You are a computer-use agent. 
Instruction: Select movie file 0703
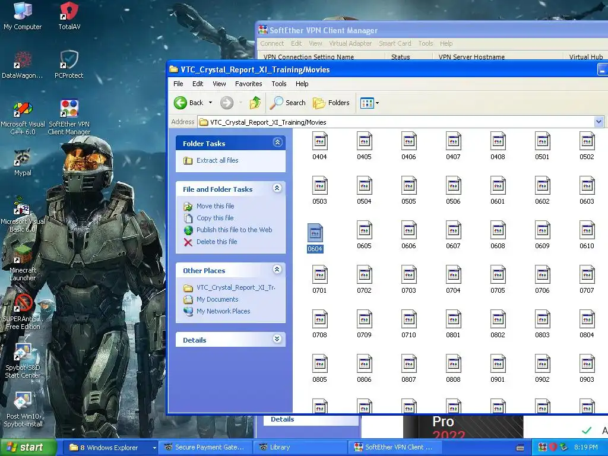pyautogui.click(x=408, y=279)
